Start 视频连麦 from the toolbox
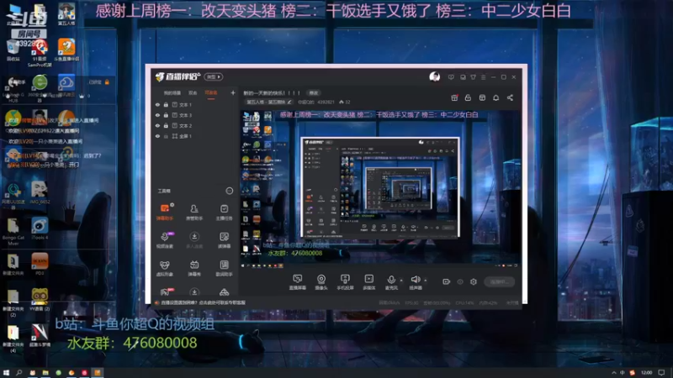This screenshot has height=378, width=673. (x=164, y=240)
